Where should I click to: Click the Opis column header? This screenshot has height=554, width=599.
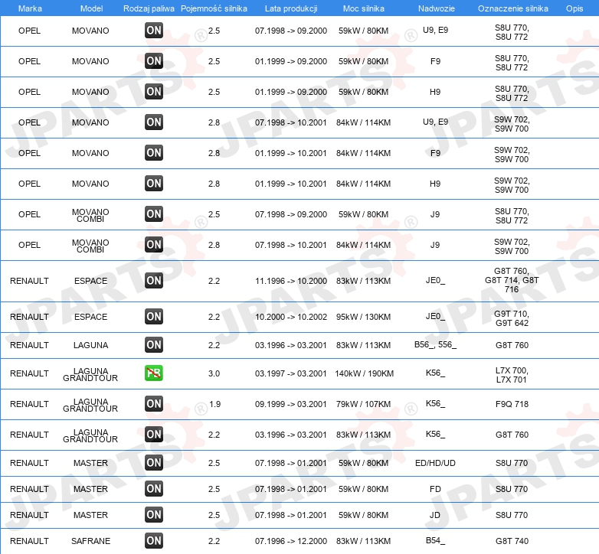tap(574, 8)
